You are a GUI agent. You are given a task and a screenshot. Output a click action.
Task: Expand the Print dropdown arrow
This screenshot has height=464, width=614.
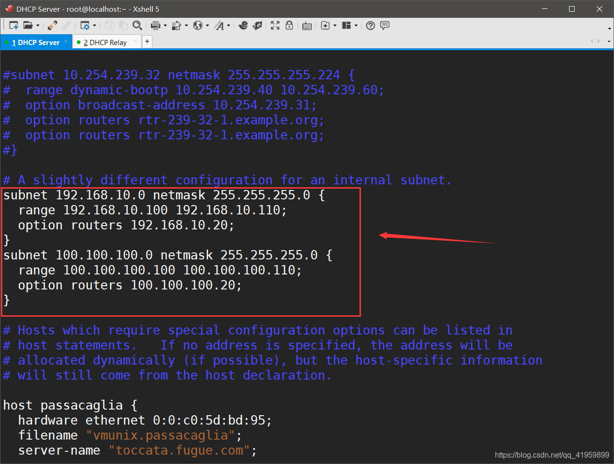click(165, 25)
